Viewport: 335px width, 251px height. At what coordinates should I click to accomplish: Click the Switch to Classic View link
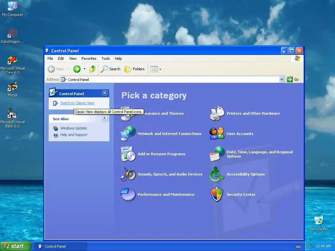click(x=77, y=103)
